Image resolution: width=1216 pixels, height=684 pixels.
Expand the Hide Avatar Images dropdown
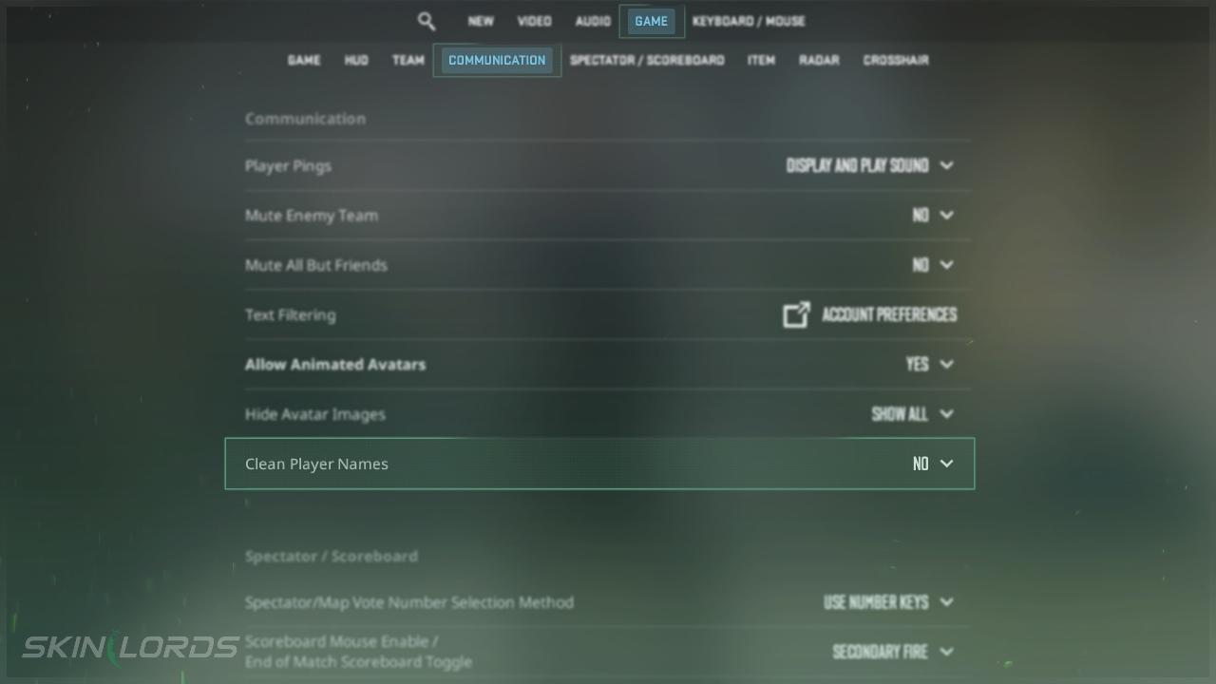point(913,414)
